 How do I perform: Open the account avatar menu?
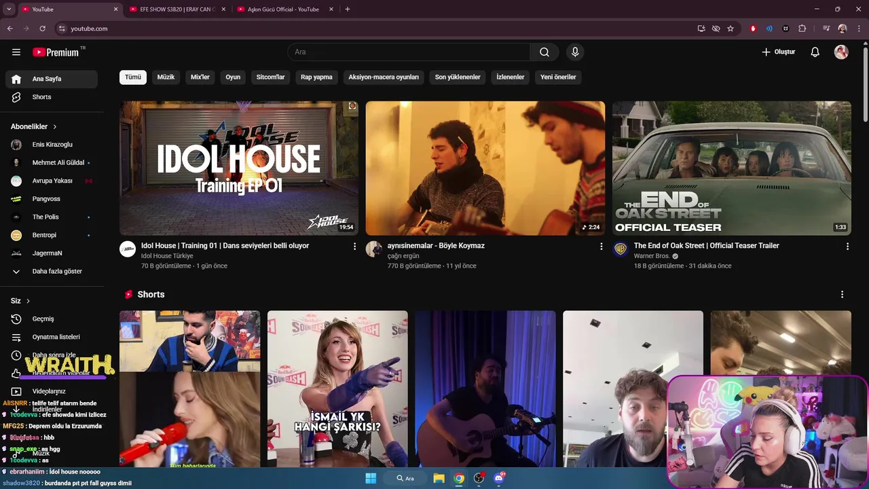[x=841, y=52]
